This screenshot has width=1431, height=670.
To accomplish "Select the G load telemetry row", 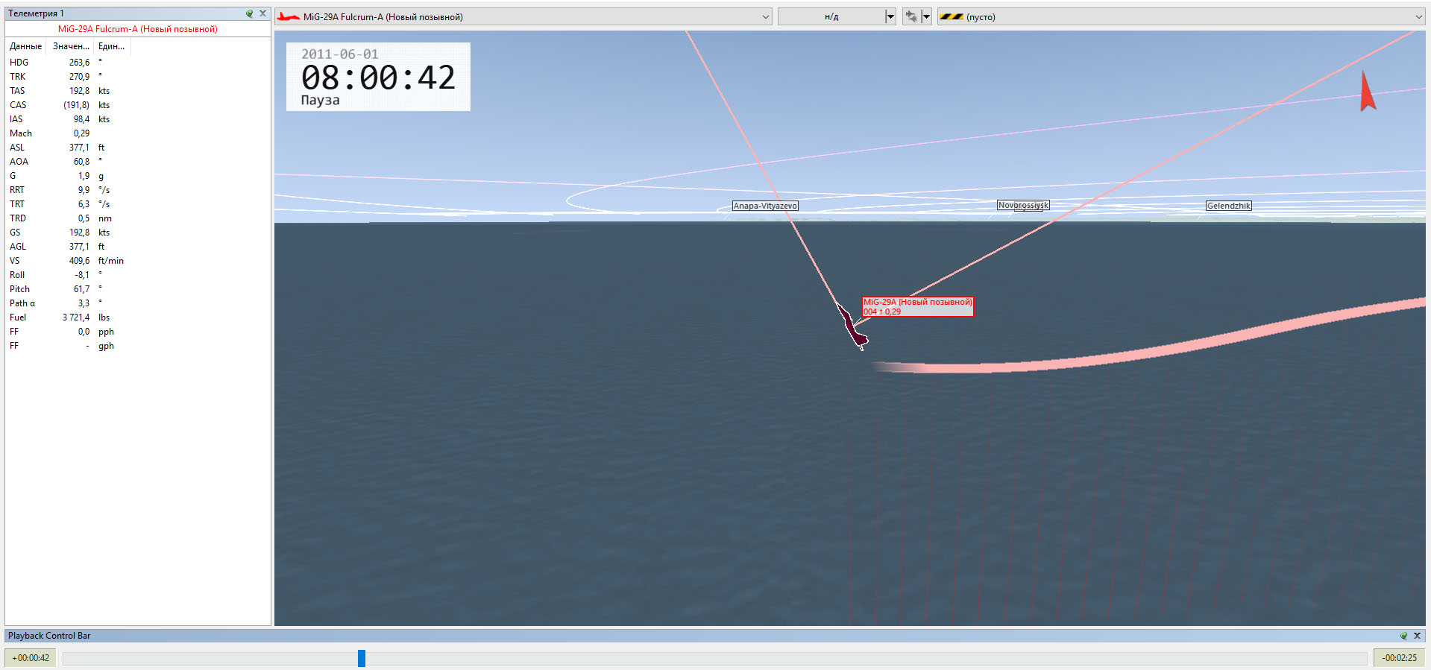I will coord(138,176).
